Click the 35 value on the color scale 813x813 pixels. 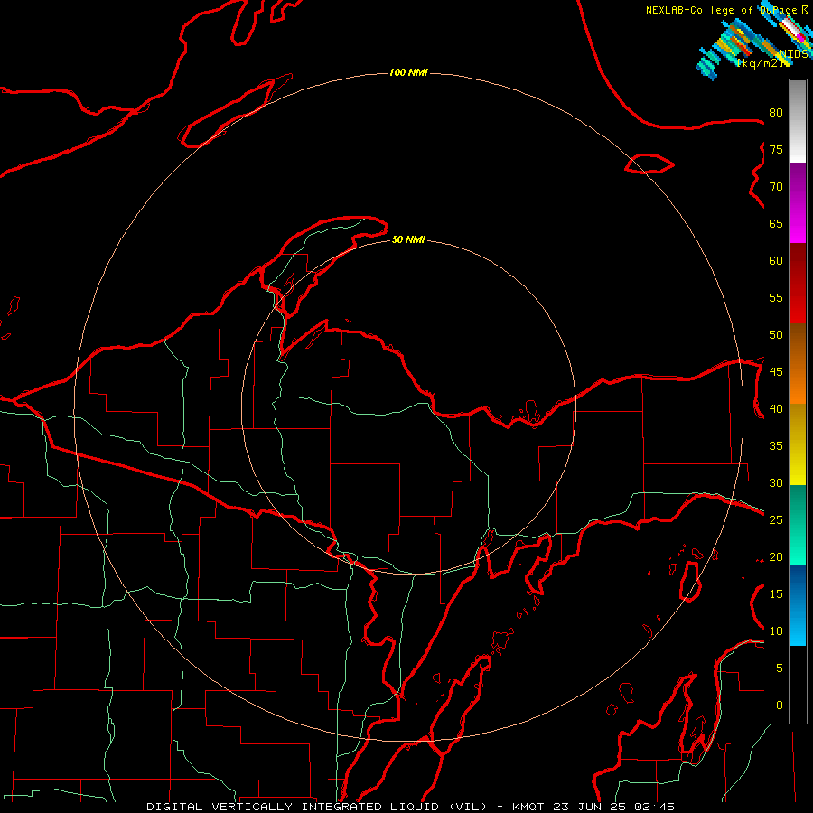[776, 446]
